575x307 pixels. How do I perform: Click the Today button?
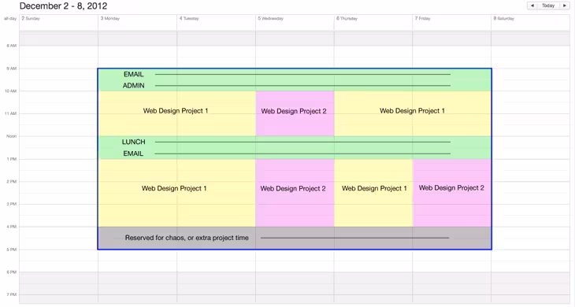(548, 6)
